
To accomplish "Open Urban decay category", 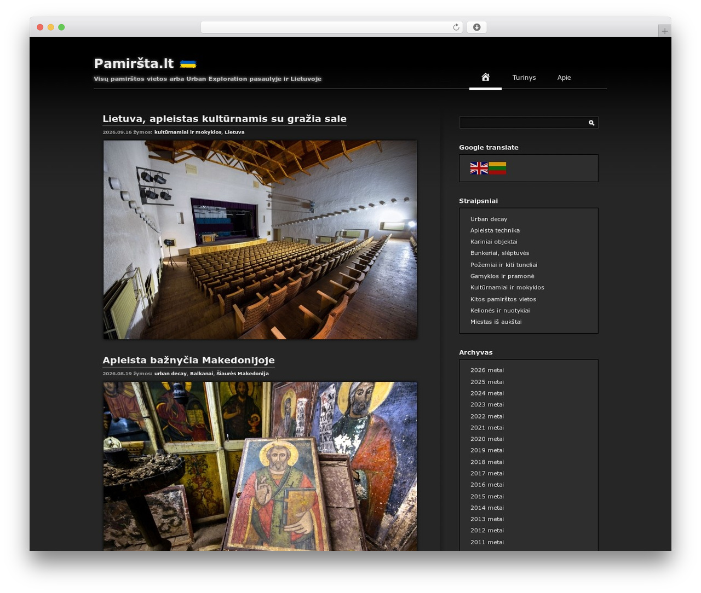I will click(489, 219).
